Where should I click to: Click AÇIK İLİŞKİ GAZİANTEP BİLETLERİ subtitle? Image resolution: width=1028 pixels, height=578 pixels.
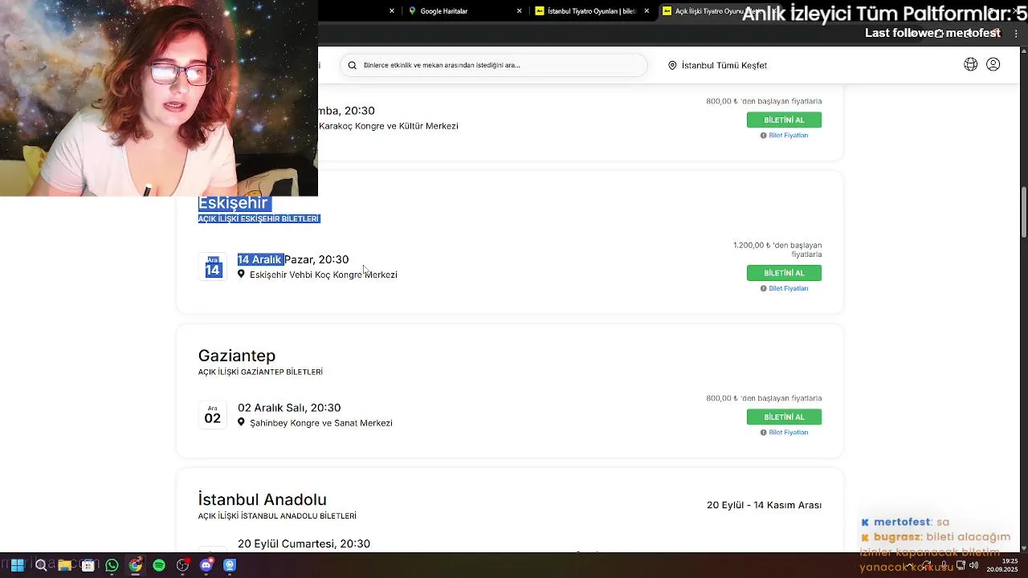260,372
